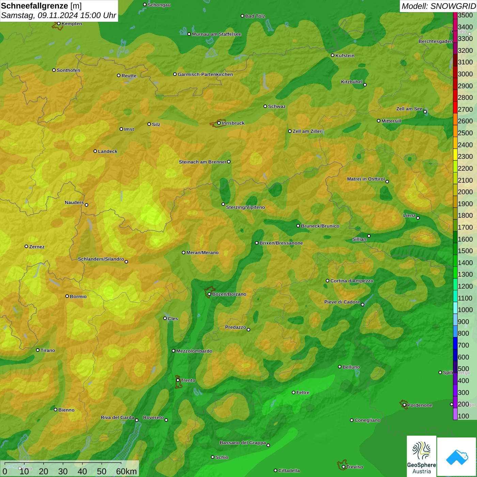Click the Kitzbühel map label
The image size is (477, 477).
pos(352,82)
